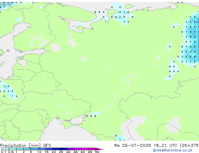This screenshot has width=199, height=153.
Task: Click the "(06+375" forecast offset text
Action: pos(189,146)
